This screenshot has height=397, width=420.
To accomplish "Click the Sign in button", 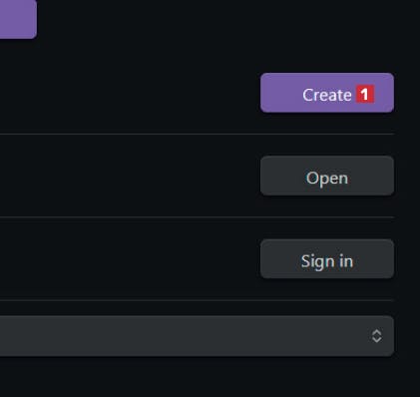I will [x=327, y=259].
